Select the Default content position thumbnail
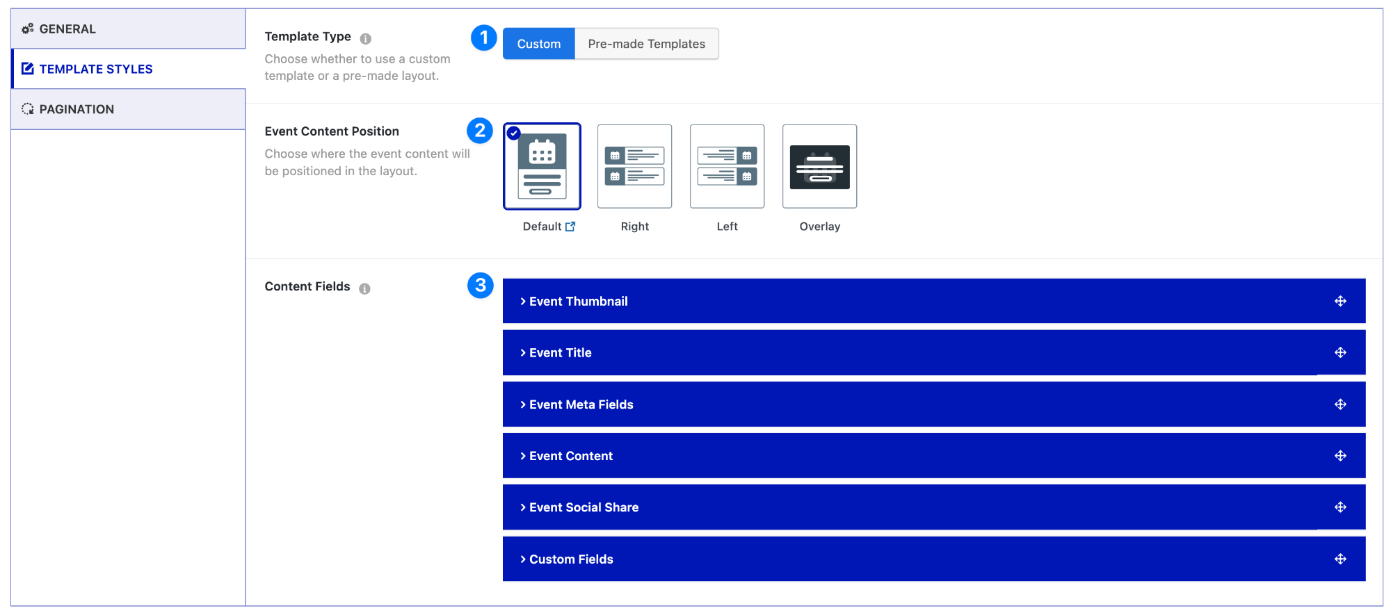The width and height of the screenshot is (1391, 613). click(542, 167)
